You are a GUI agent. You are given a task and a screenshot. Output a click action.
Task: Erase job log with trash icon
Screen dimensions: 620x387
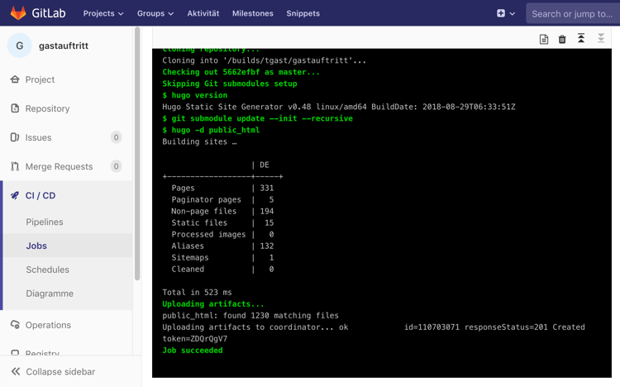562,39
